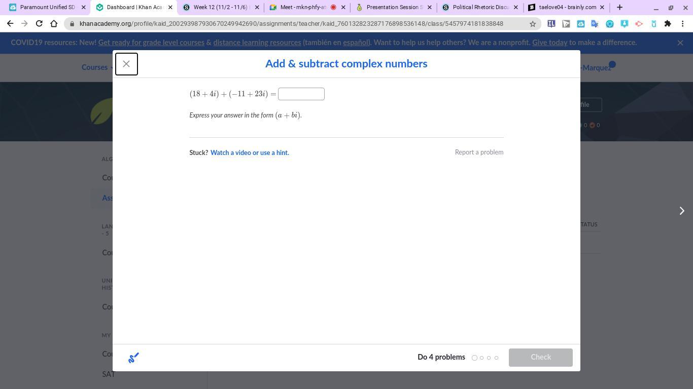Click Report a problem link
Image resolution: width=693 pixels, height=389 pixels.
479,152
